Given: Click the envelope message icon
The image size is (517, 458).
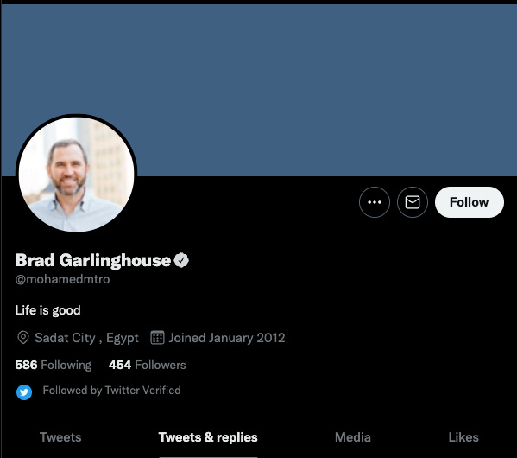Looking at the screenshot, I should coord(413,202).
